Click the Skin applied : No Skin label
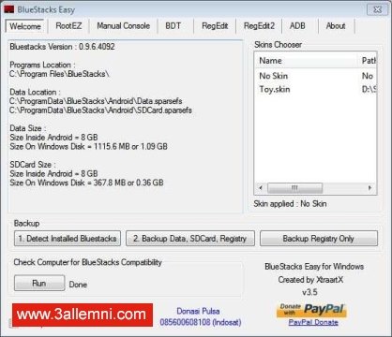 coord(290,204)
